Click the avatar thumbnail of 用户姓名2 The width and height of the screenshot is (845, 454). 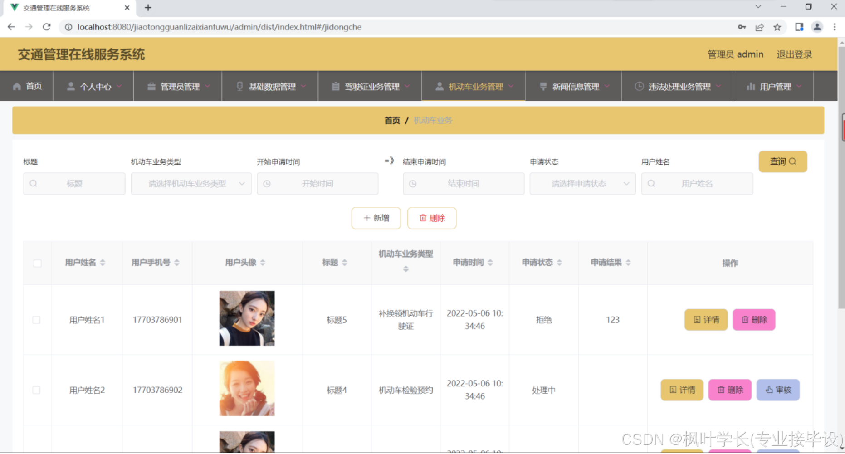(x=247, y=389)
